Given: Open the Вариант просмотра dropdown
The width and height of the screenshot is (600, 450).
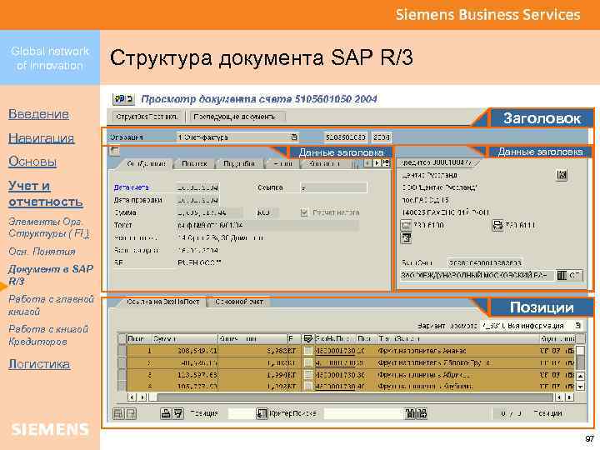Looking at the screenshot, I should pyautogui.click(x=577, y=326).
